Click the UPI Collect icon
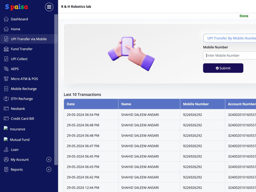 pyautogui.click(x=6, y=59)
